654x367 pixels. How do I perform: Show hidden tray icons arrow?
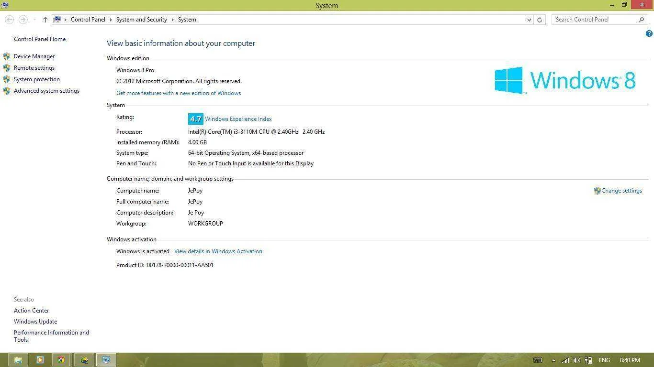pyautogui.click(x=553, y=360)
